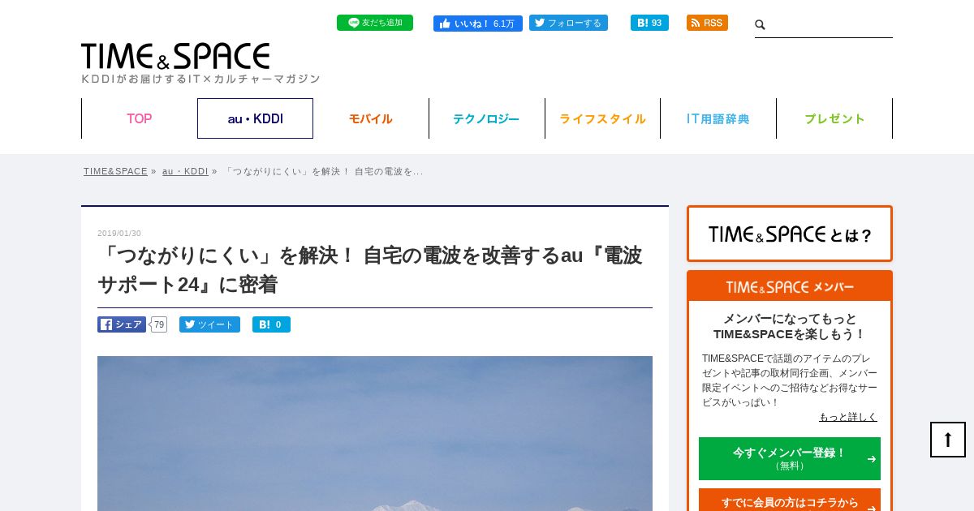Open the orange RSS feed button
Screen dimensions: 974x511
(707, 23)
